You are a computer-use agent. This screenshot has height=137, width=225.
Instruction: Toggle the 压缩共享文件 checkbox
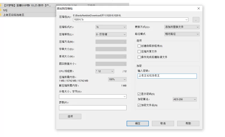click(x=139, y=52)
